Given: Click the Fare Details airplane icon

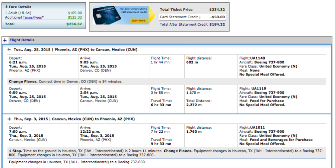Looking at the screenshot, I should click(6, 7).
